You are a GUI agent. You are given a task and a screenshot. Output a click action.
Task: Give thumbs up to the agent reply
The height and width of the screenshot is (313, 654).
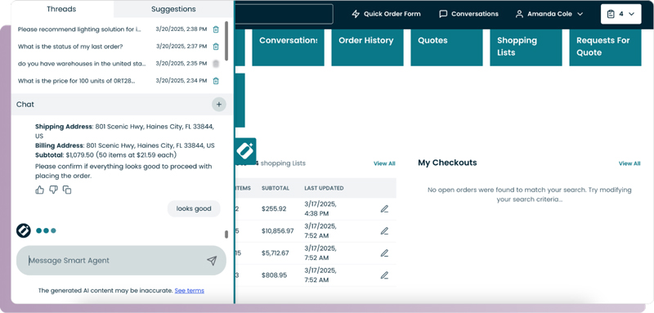click(39, 190)
